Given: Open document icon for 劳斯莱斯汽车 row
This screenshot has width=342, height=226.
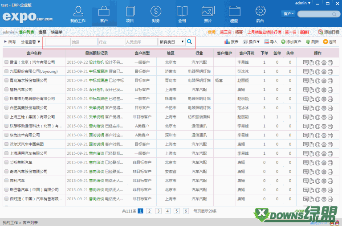Looking at the screenshot, I should tap(312, 163).
